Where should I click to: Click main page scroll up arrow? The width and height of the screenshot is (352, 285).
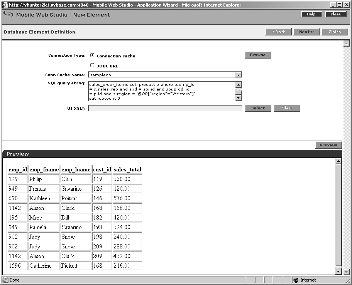[x=347, y=44]
